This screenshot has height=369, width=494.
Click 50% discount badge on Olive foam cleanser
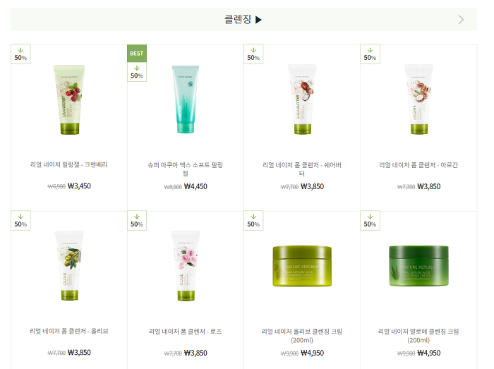20,220
